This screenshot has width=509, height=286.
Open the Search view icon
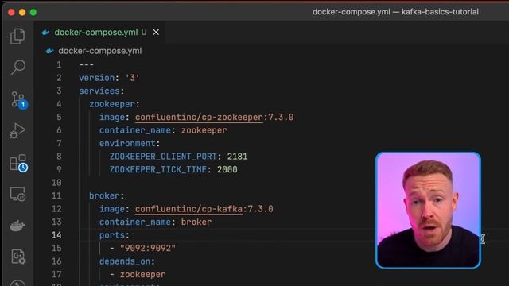[x=17, y=67]
